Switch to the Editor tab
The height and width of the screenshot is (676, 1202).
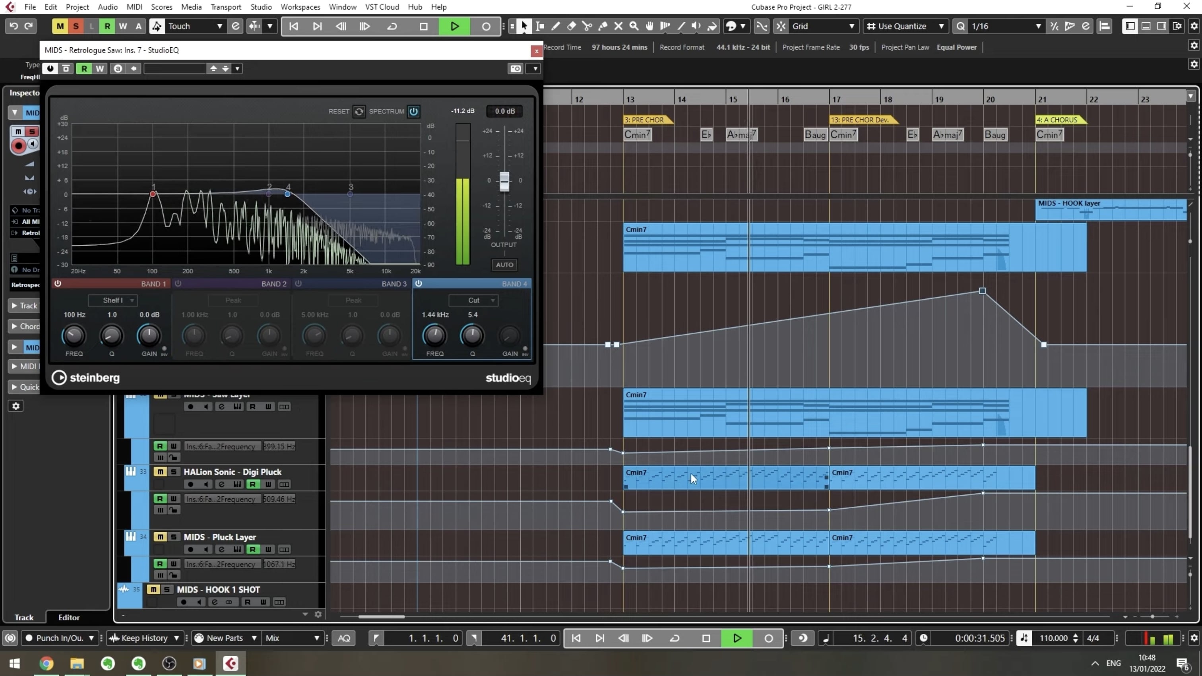[x=69, y=617]
